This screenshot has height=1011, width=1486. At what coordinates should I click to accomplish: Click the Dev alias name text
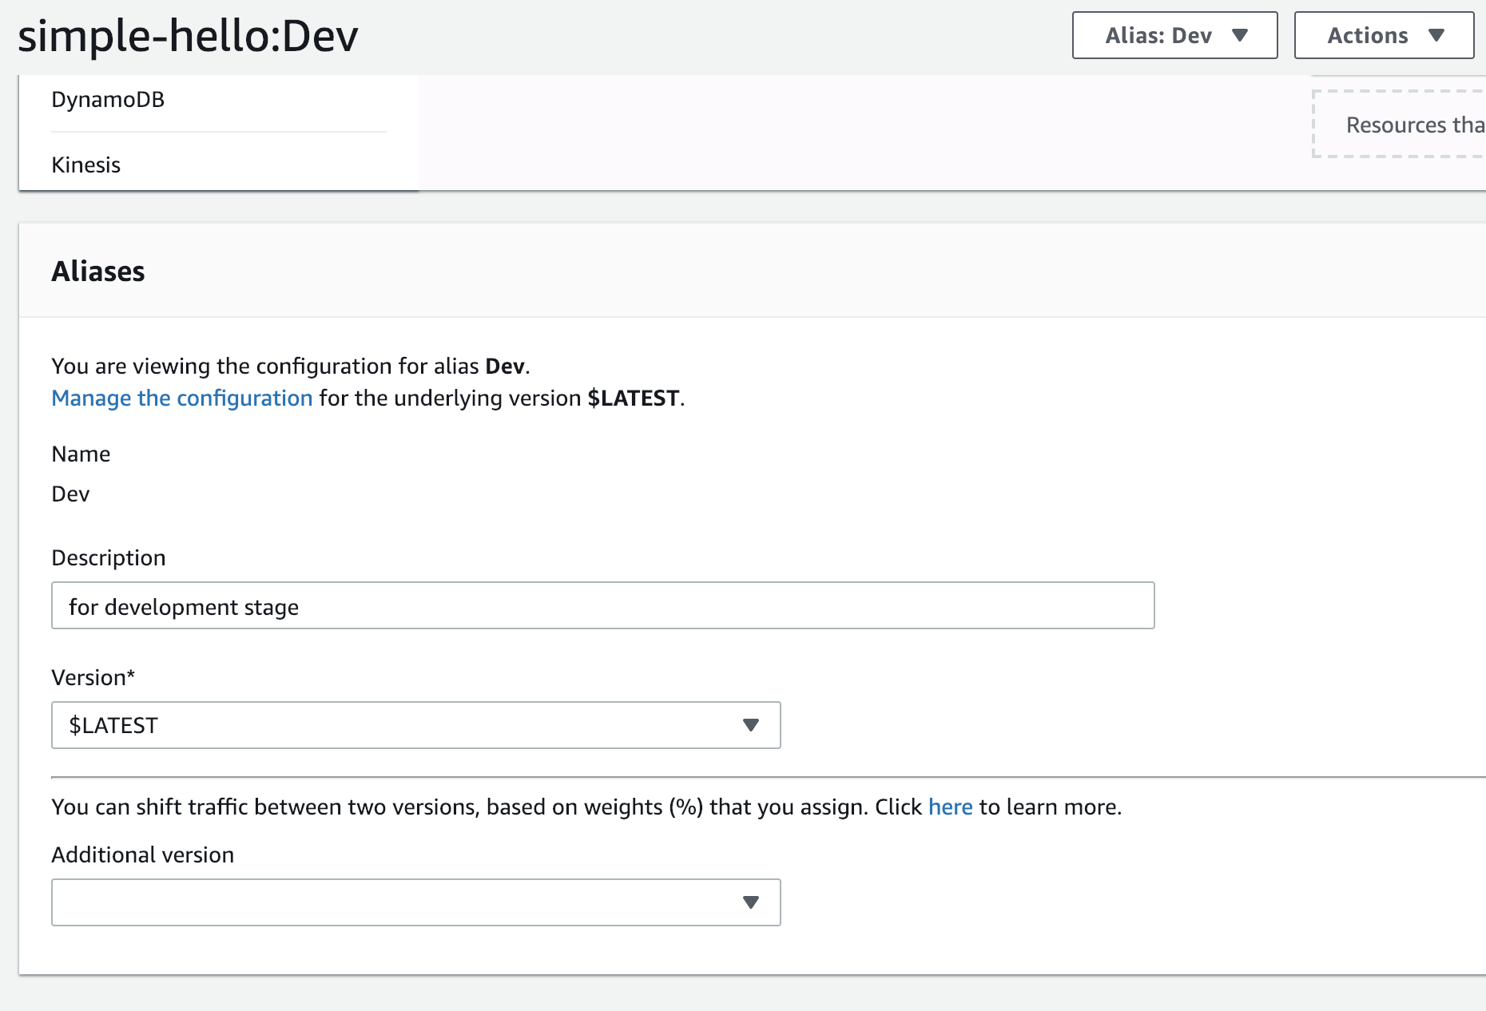click(70, 494)
